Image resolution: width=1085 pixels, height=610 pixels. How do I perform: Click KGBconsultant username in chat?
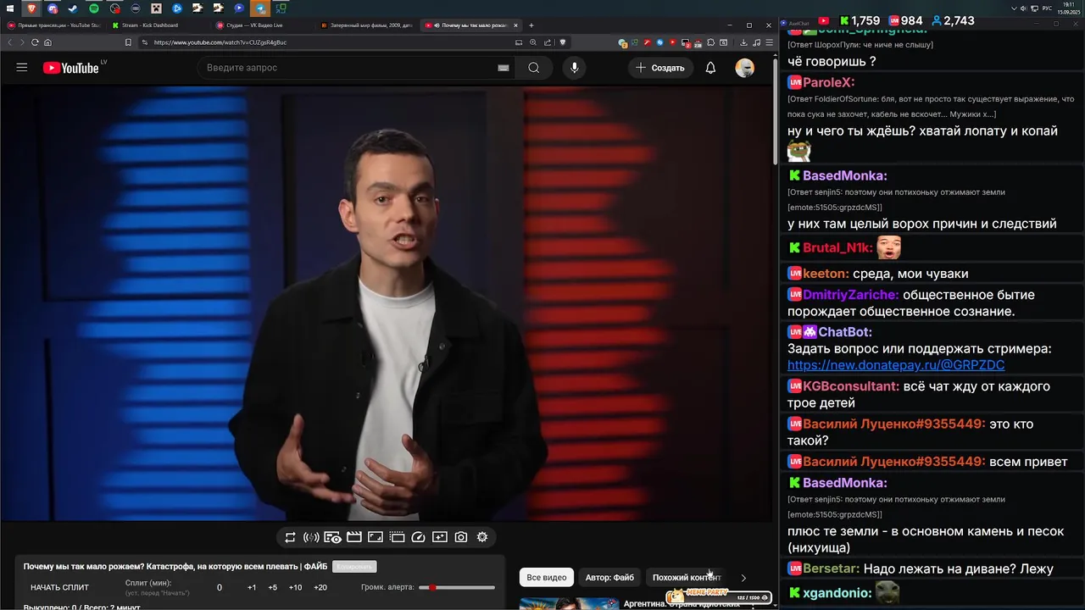click(851, 386)
